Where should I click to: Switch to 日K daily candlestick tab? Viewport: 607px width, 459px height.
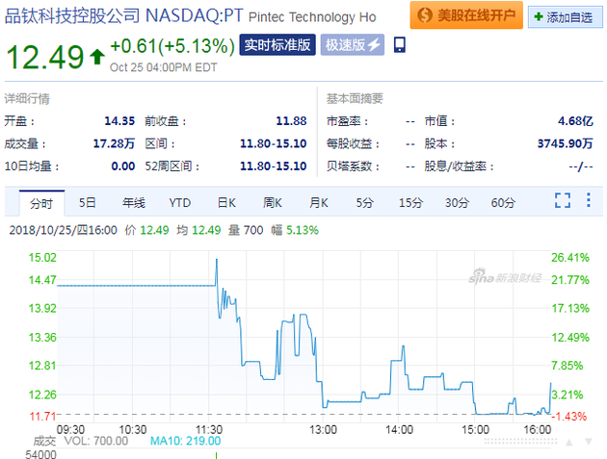pos(226,203)
